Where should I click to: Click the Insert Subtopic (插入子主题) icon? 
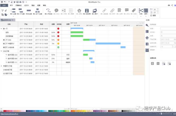click(21, 11)
